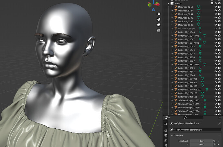
Task: Click the red X axis gizmo dot
Action: coord(158,5)
